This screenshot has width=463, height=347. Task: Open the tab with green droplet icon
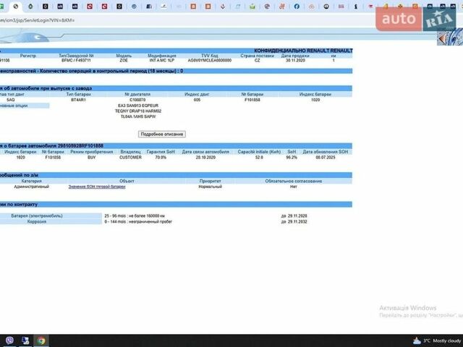(30, 7)
